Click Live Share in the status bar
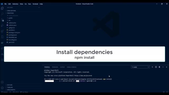This screenshot has height=95, width=169. point(24,92)
